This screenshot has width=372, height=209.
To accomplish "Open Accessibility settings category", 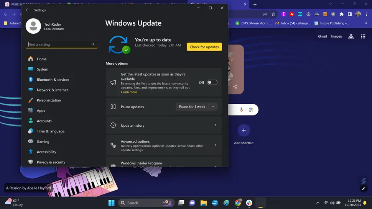I will [x=46, y=152].
